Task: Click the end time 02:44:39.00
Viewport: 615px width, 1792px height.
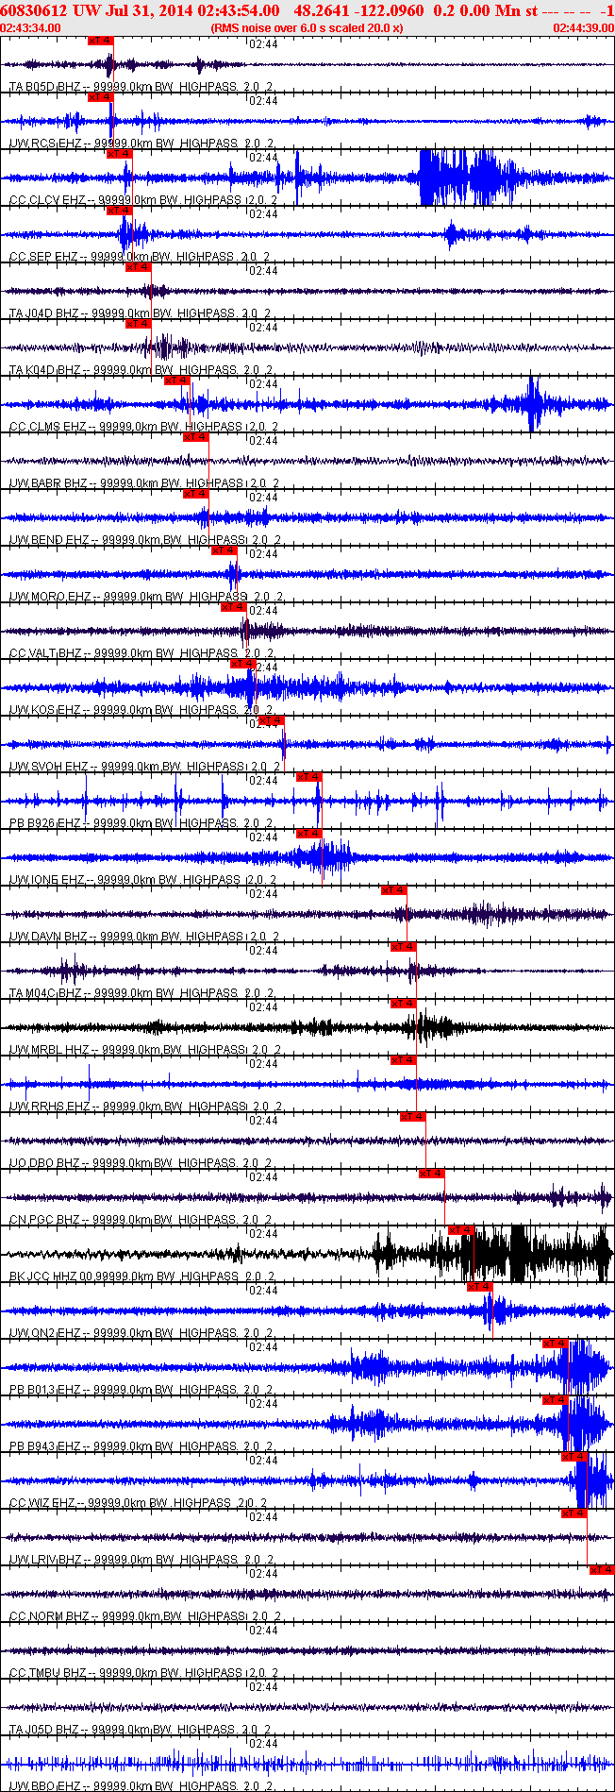Action: (x=583, y=27)
